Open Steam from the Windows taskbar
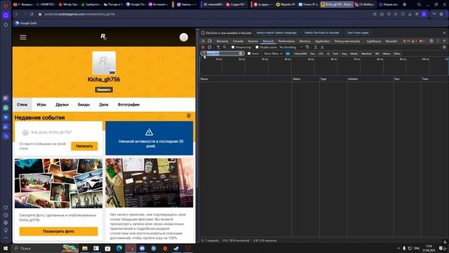This screenshot has height=253, width=449. [x=176, y=248]
